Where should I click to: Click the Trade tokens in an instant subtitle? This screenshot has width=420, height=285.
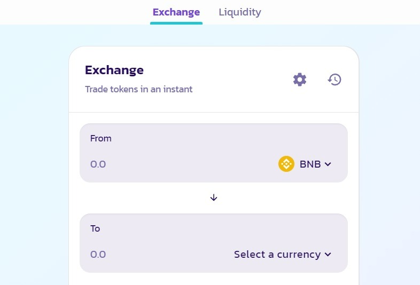pyautogui.click(x=138, y=89)
